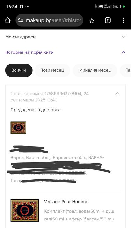The height and width of the screenshot is (228, 131).
Task: Open Facebook notification icon in status bar
Action: 22,7
